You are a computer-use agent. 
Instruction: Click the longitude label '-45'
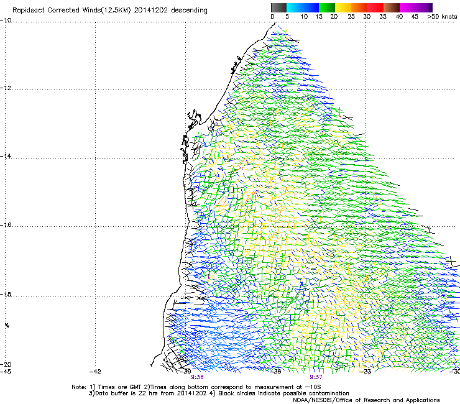[x=6, y=372]
